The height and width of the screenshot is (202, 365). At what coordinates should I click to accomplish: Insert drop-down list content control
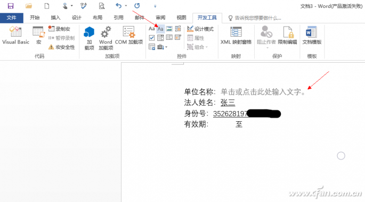click(x=169, y=38)
